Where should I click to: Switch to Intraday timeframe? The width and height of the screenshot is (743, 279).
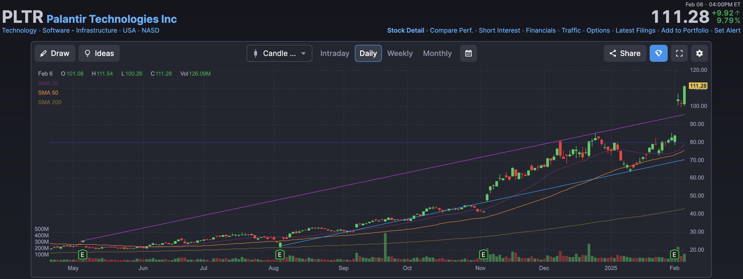tap(335, 53)
